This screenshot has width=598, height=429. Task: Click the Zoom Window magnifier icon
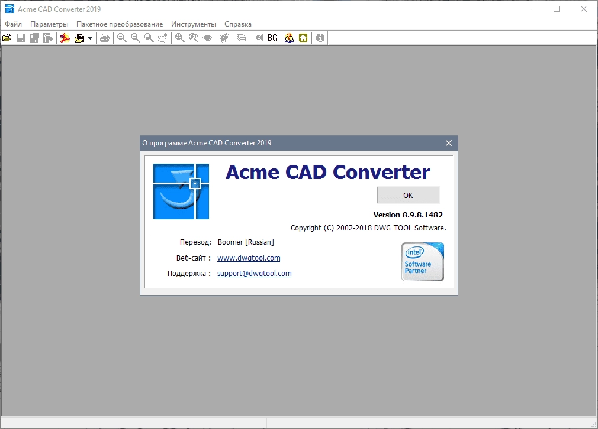pyautogui.click(x=149, y=38)
